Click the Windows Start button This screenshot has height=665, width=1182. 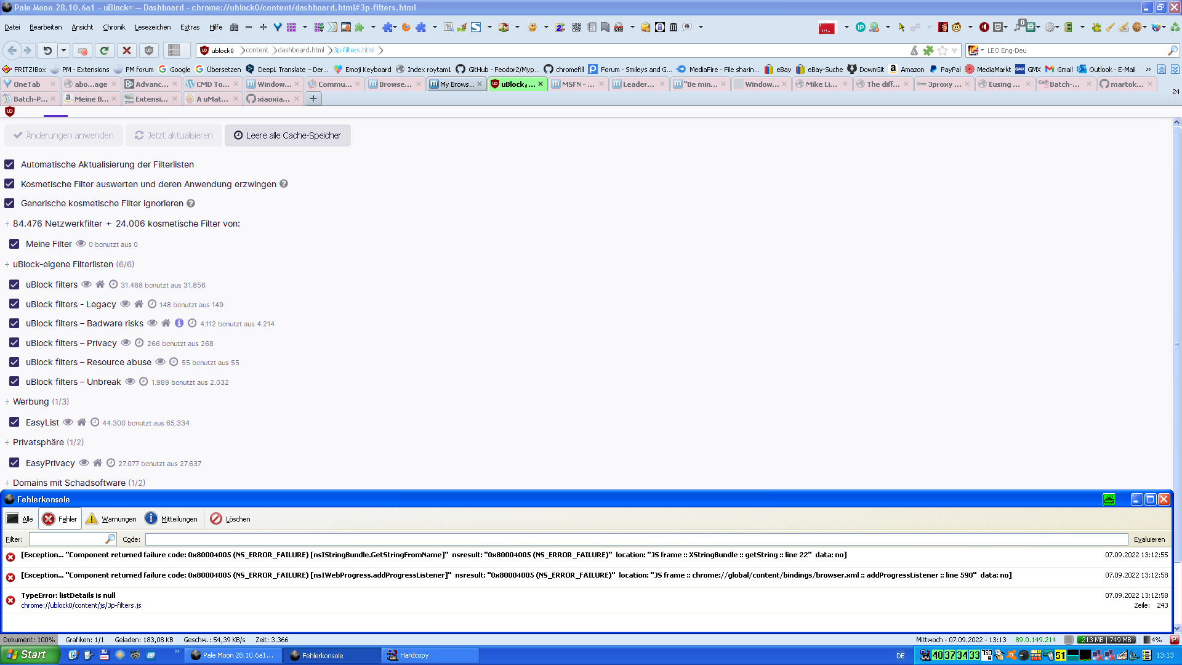click(x=30, y=655)
